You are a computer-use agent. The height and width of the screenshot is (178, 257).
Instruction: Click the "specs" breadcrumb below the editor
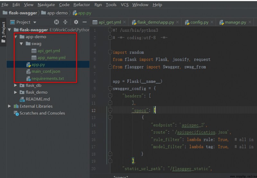click(121, 177)
